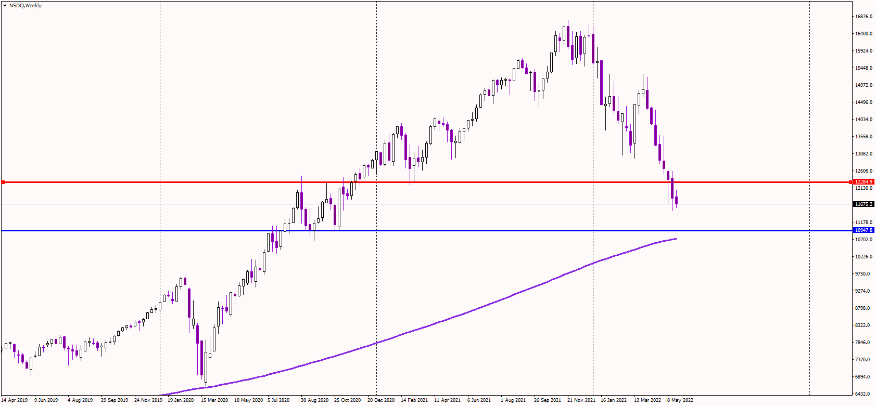Select the red horizontal line's right handle
The image size is (876, 406).
[851, 182]
